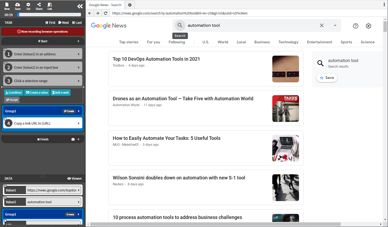Open the Business section
The image size is (388, 227).
pos(262,42)
